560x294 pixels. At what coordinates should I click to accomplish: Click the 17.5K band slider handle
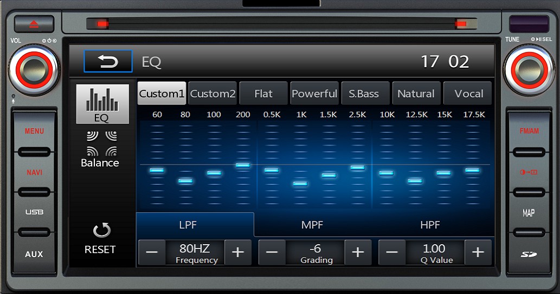(472, 170)
